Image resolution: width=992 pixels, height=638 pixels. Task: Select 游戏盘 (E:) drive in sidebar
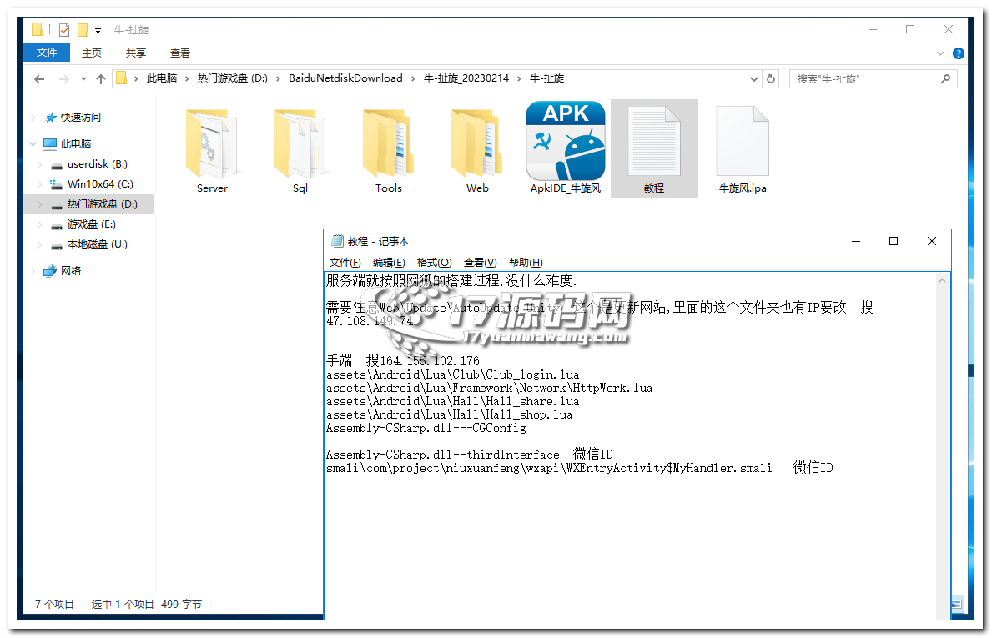coord(91,224)
